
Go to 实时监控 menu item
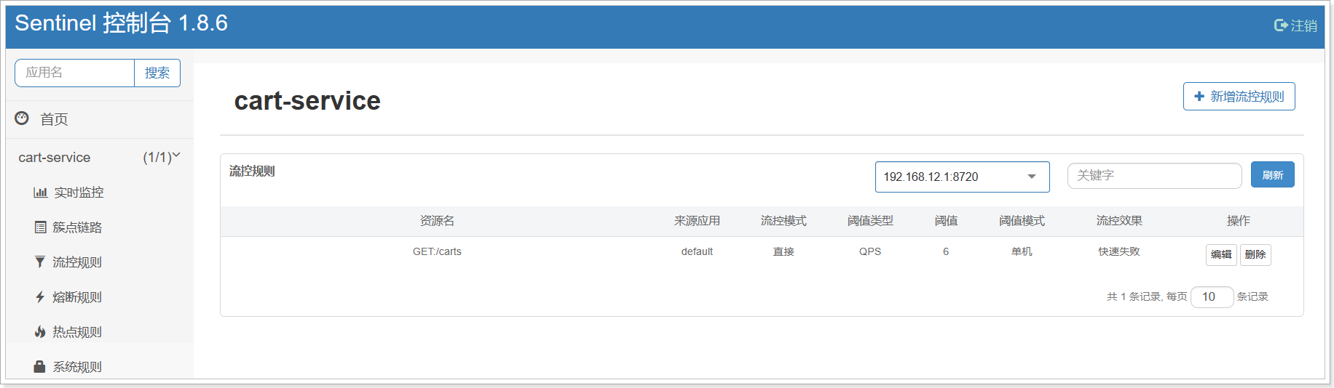pyautogui.click(x=79, y=193)
